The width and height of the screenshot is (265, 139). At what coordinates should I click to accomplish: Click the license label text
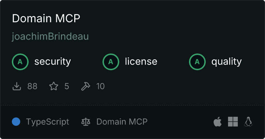141,61
